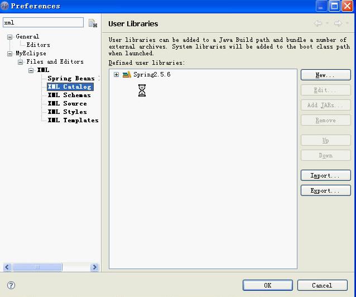Select Files and Editors tree item
Viewport: 356px width, 297px height.
coord(55,61)
